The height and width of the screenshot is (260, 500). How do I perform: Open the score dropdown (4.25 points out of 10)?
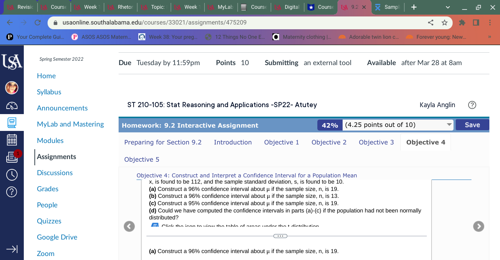(398, 125)
